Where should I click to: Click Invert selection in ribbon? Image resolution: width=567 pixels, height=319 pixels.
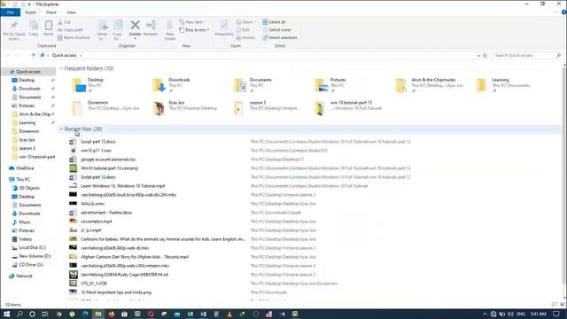click(280, 37)
